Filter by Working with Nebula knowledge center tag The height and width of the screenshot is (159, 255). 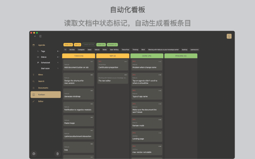tap(164, 50)
